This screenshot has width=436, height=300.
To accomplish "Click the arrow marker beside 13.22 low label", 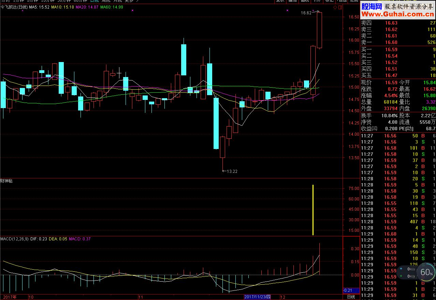I will tap(224, 171).
